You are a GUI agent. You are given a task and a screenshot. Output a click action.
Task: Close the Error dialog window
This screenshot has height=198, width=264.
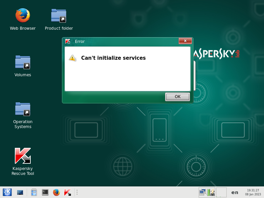[x=185, y=41]
